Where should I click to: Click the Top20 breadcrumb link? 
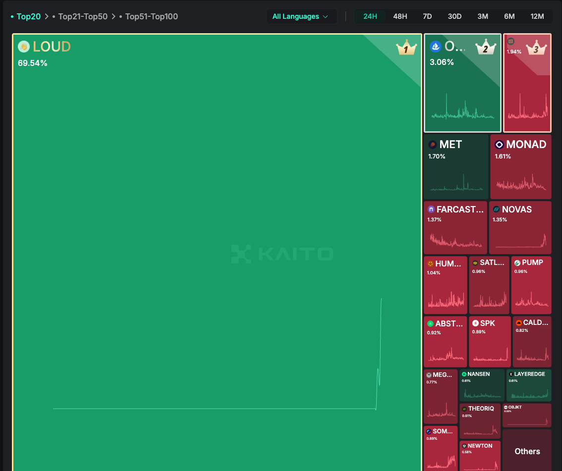click(28, 16)
